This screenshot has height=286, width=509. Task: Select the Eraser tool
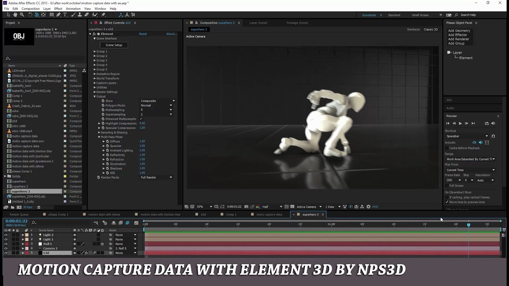[x=87, y=15]
